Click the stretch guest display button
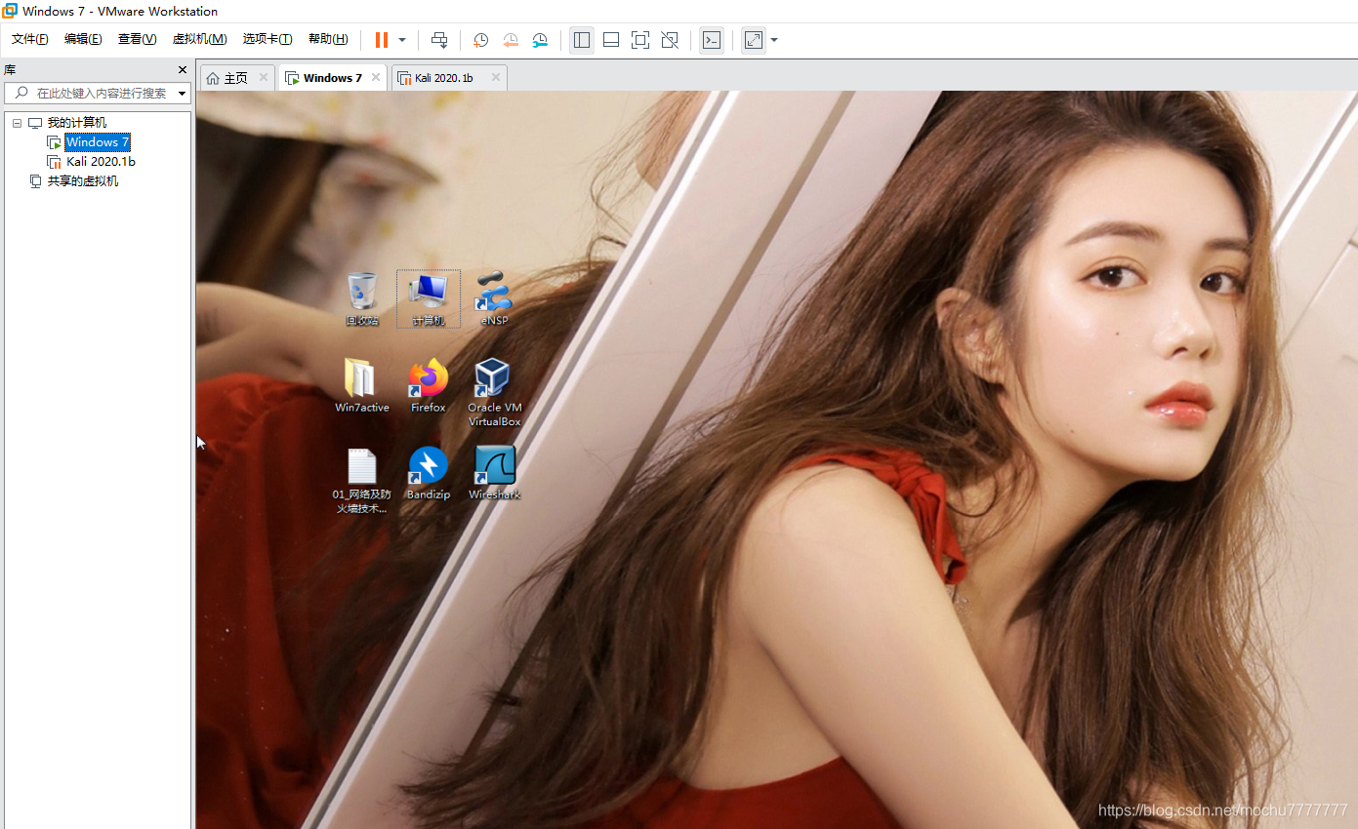 pyautogui.click(x=754, y=40)
